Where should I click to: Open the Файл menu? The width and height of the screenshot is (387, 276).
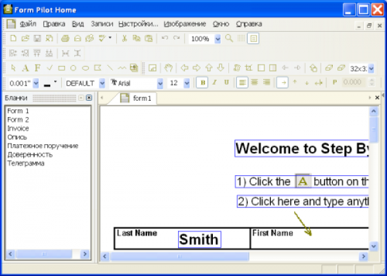28,24
